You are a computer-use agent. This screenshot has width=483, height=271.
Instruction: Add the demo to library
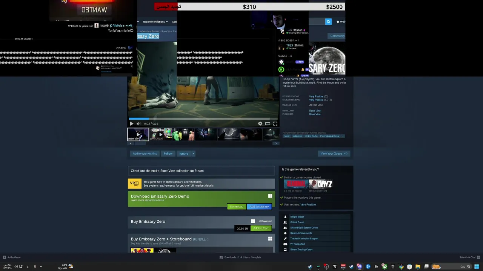point(259,207)
